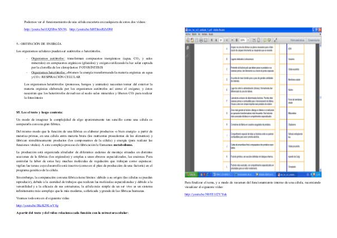This screenshot has width=337, height=238.
Task: Click the print icon in Reader toolbar
Action: 201,39
